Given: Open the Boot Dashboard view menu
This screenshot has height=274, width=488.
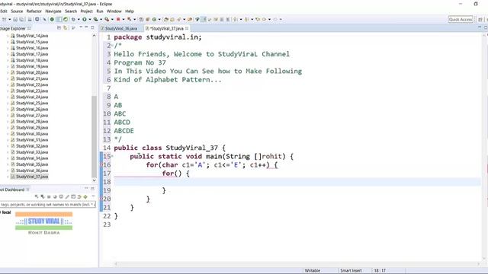Looking at the screenshot, I should click(93, 196).
